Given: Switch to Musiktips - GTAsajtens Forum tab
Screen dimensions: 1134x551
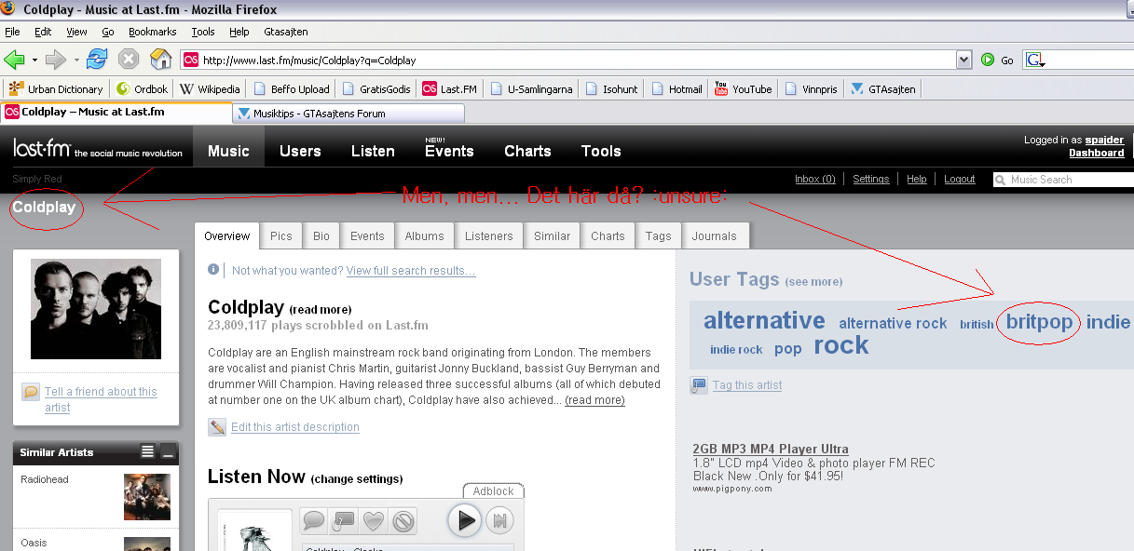Looking at the screenshot, I should click(x=348, y=114).
